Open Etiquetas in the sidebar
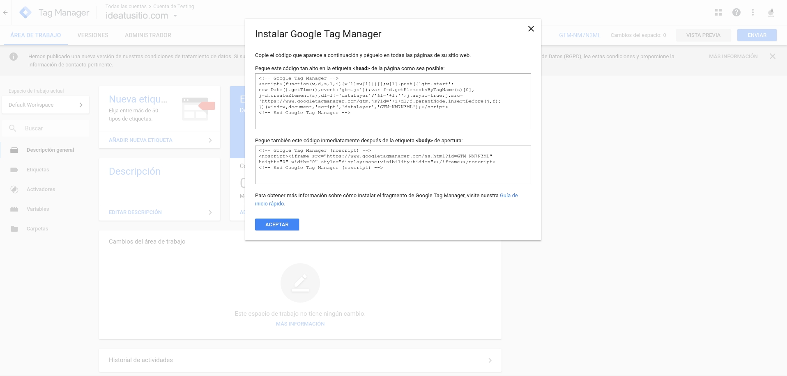The width and height of the screenshot is (787, 376). click(x=38, y=170)
